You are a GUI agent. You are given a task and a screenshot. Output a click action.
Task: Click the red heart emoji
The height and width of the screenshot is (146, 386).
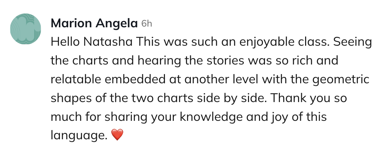117,135
